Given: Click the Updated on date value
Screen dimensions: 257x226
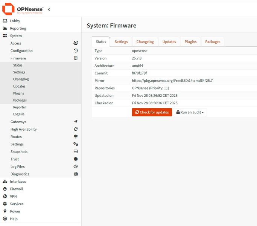Looking at the screenshot, I should [x=155, y=95].
